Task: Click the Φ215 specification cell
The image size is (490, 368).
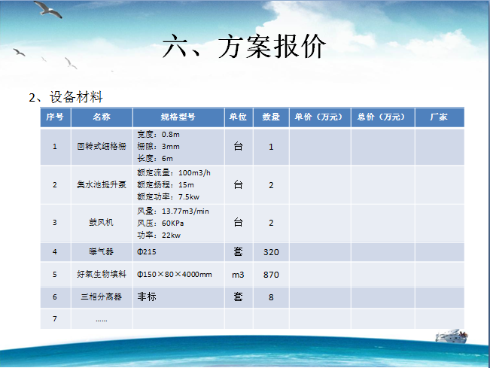Action: coord(178,252)
